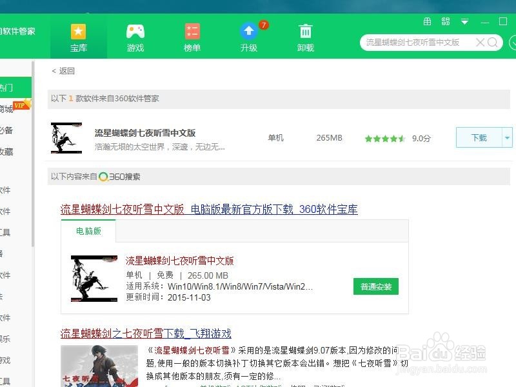Expand the arrow beside 下载 button
Screen dimensions: 516x387
point(507,137)
